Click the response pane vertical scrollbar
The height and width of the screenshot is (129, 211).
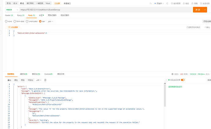pos(165,95)
